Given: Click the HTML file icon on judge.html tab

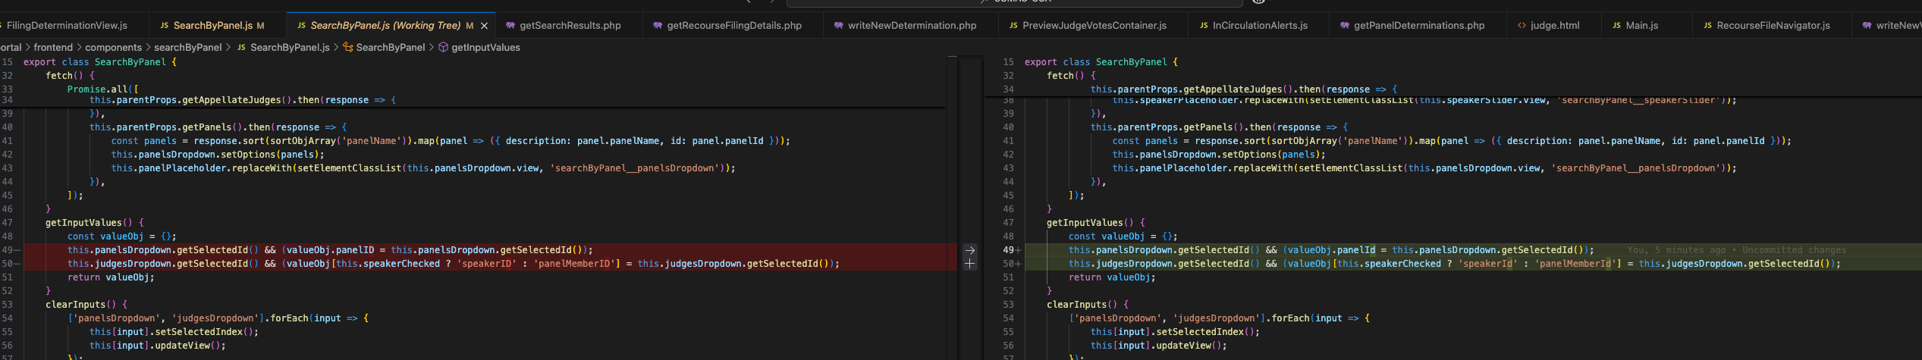Looking at the screenshot, I should click(1522, 26).
